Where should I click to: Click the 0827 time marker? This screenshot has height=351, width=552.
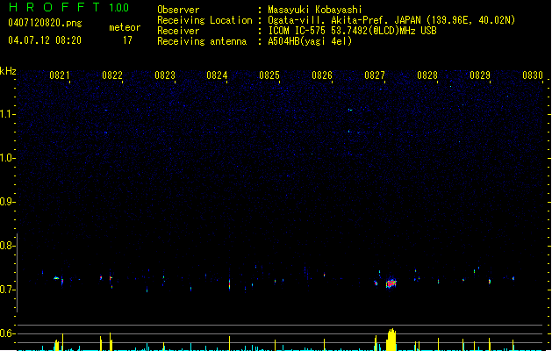(375, 75)
